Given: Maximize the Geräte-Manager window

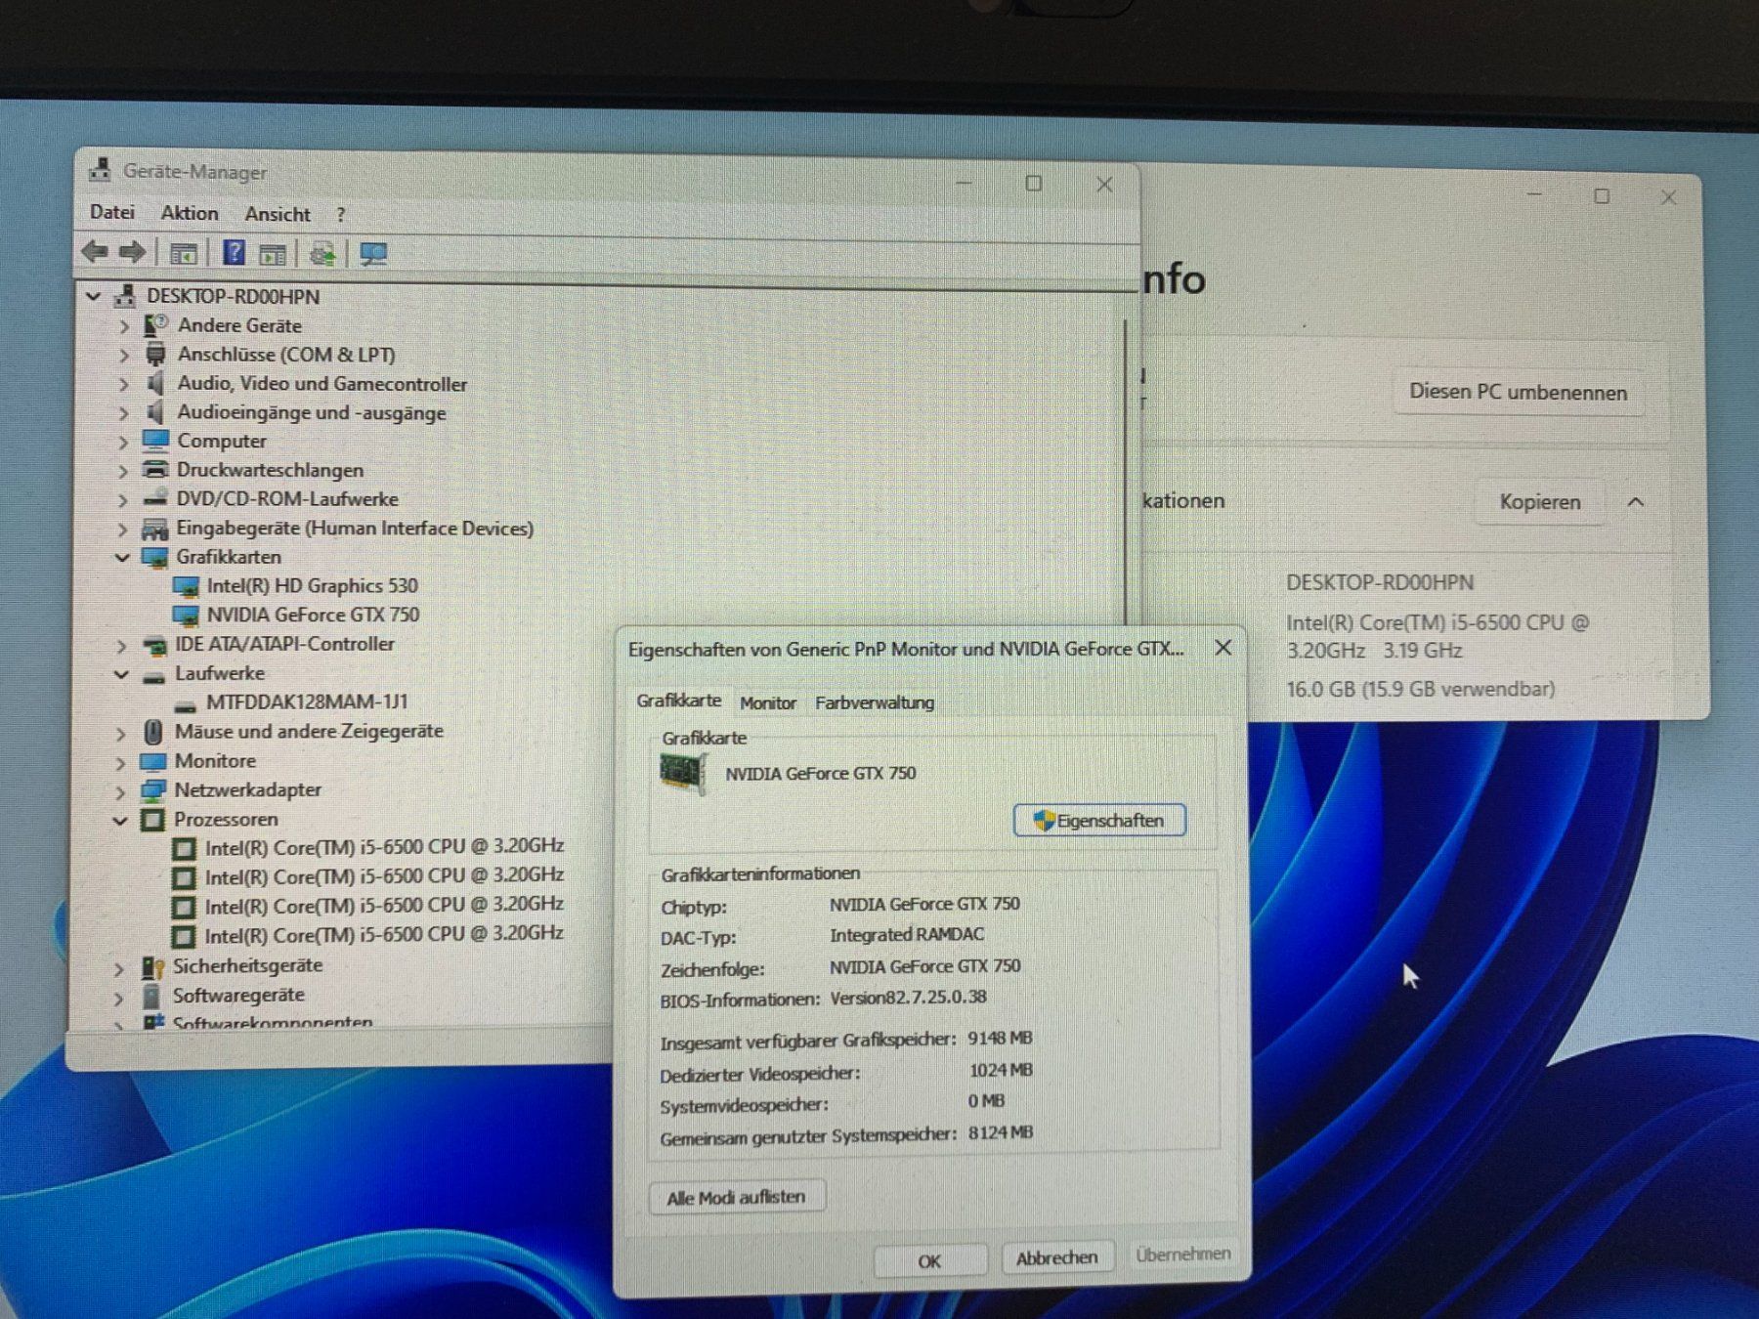Looking at the screenshot, I should click(1033, 183).
